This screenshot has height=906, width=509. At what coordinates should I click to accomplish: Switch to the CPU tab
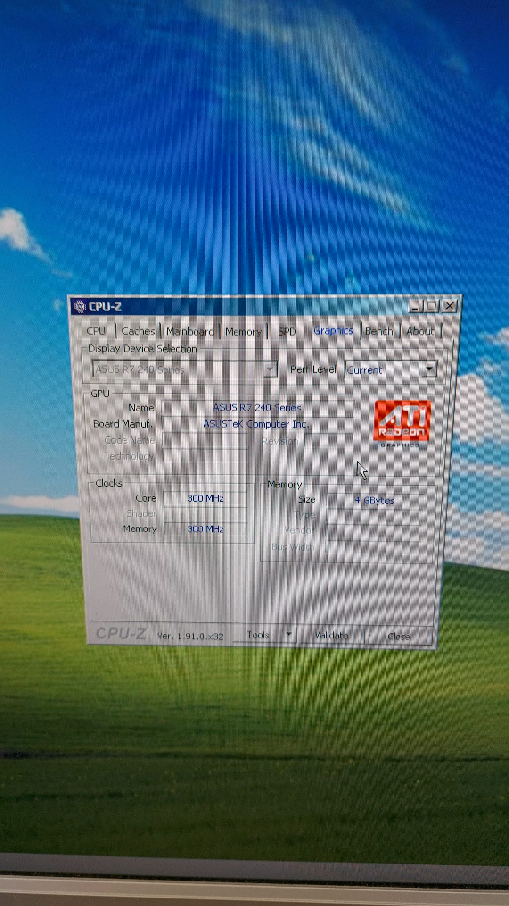96,331
